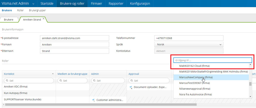Click the search icon in Admin filter
Screen dimensions: 256x108
click(94, 81)
